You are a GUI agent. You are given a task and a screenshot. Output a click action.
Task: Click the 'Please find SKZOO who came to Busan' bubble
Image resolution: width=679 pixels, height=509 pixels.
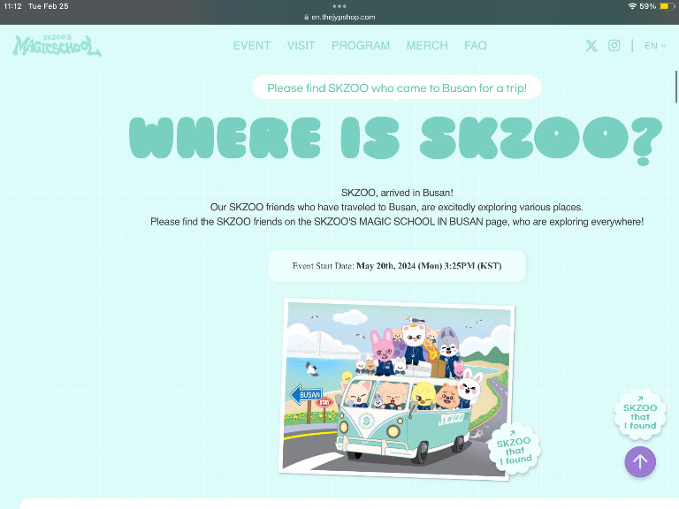click(x=397, y=87)
